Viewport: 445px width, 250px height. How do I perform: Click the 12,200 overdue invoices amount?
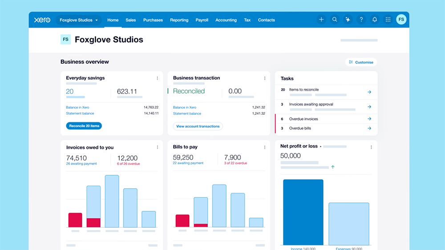tap(127, 158)
